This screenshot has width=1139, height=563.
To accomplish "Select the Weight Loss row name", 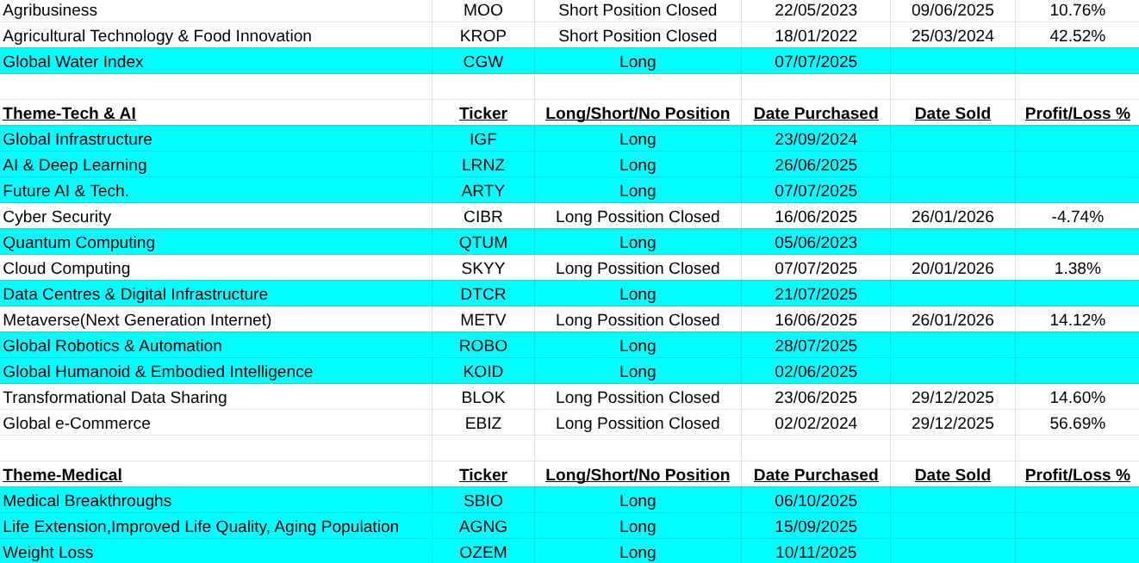I will (x=48, y=553).
